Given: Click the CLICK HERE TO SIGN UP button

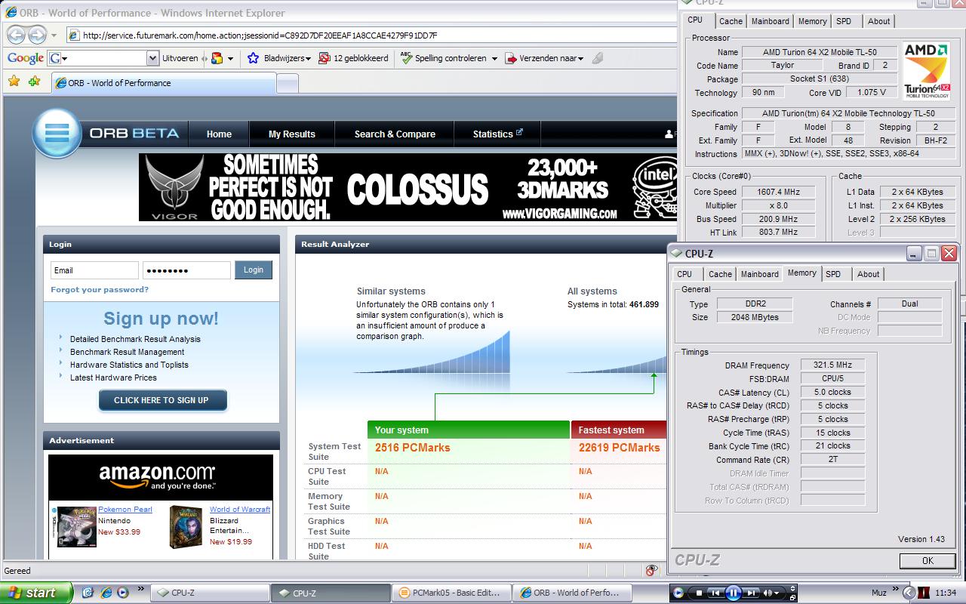Looking at the screenshot, I should click(x=162, y=400).
